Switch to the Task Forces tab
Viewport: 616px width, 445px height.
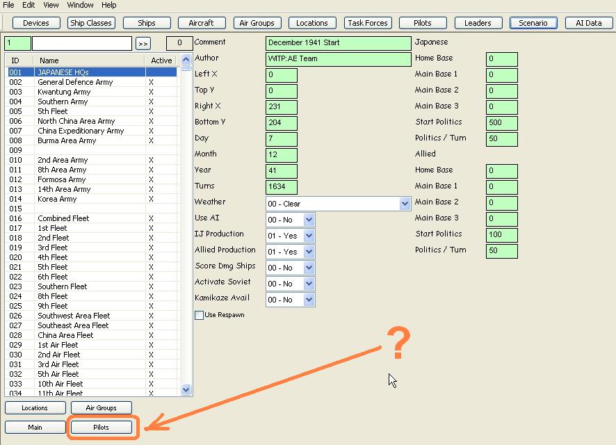click(368, 23)
